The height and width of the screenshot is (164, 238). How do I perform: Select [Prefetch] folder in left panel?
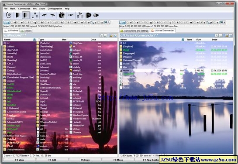(43, 43)
